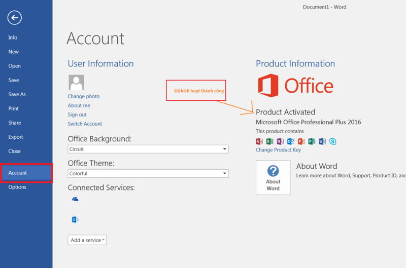Click the Outlook app icon
Image resolution: width=406 pixels, height=268 pixels.
pyautogui.click(x=291, y=141)
